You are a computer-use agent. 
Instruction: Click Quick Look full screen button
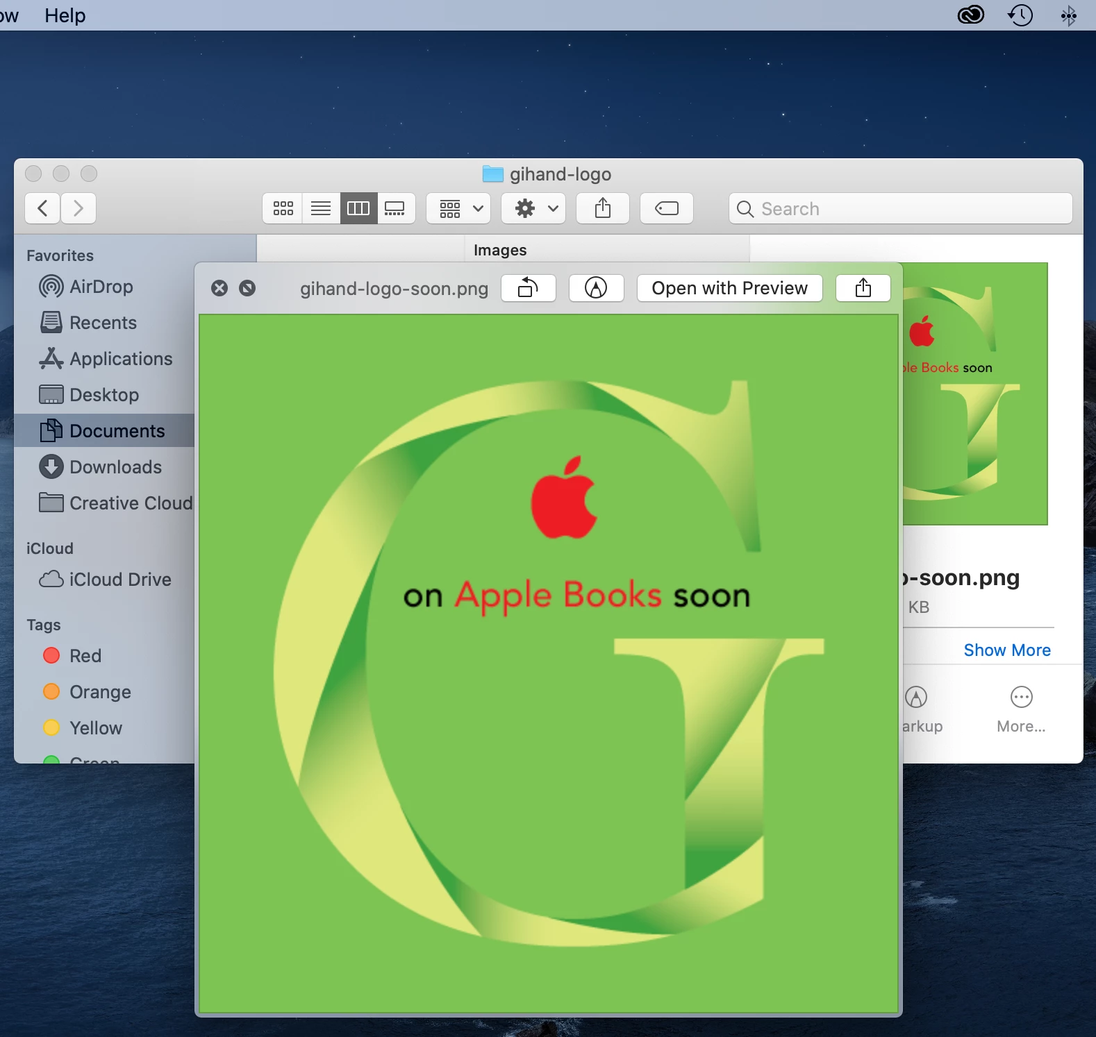click(247, 288)
